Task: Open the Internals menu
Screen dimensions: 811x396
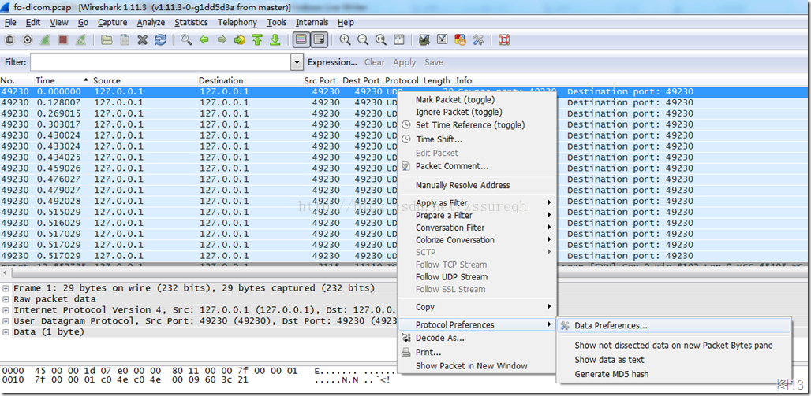Action: pos(312,22)
